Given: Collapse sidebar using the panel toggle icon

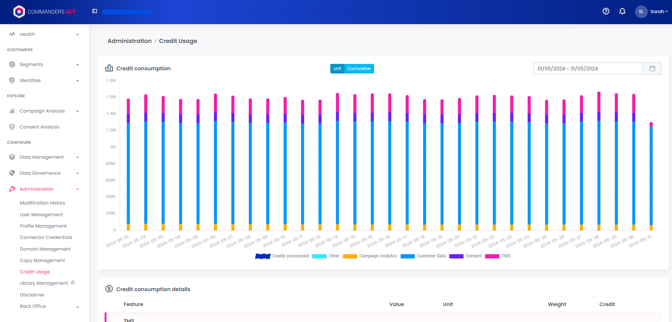Looking at the screenshot, I should click(x=95, y=11).
